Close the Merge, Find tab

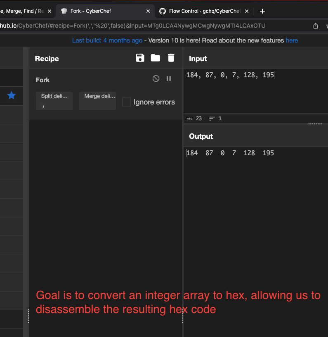(50, 11)
